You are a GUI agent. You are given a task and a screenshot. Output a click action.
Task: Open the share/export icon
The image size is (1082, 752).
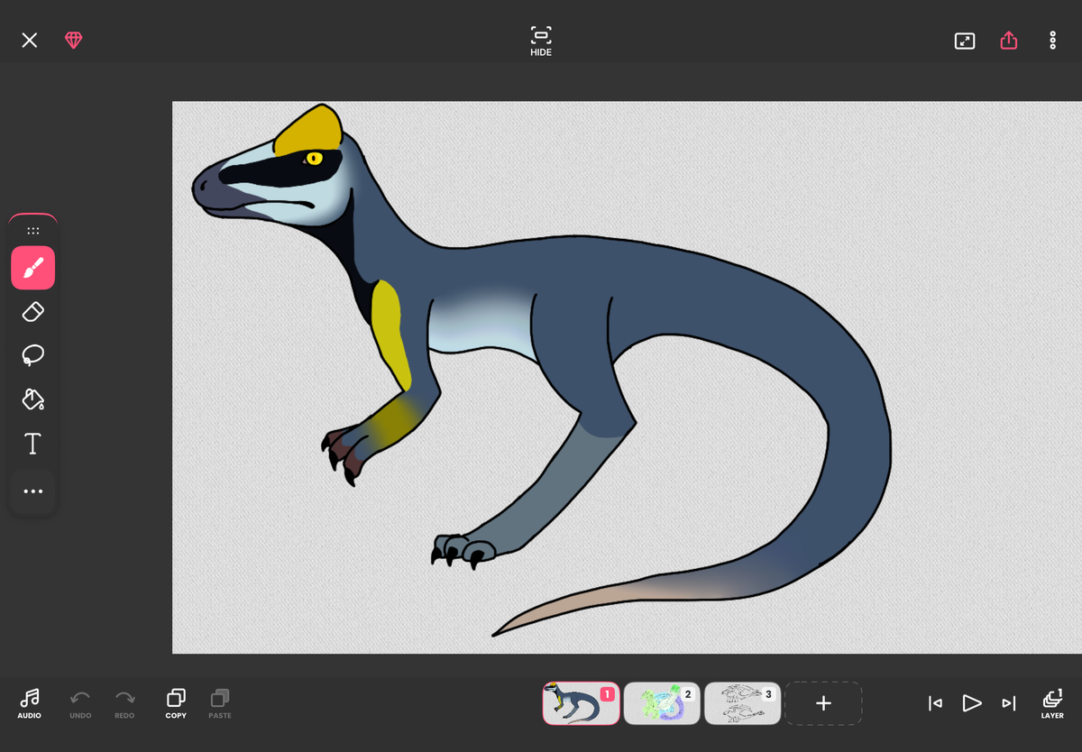click(1009, 41)
